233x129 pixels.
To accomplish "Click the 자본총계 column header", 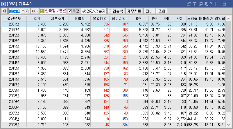I will pos(58,19).
